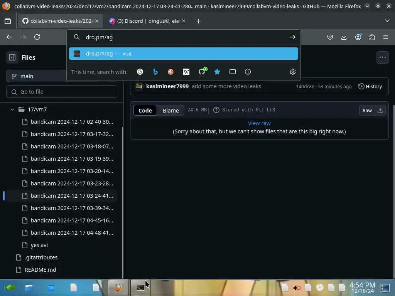
Task: Visit the dro.pm/ag suggestion
Action: [183, 54]
